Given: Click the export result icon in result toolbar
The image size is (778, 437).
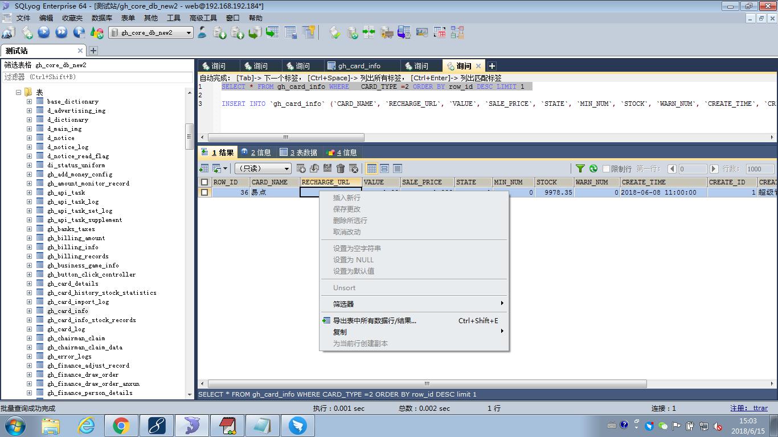Looking at the screenshot, I should 204,168.
